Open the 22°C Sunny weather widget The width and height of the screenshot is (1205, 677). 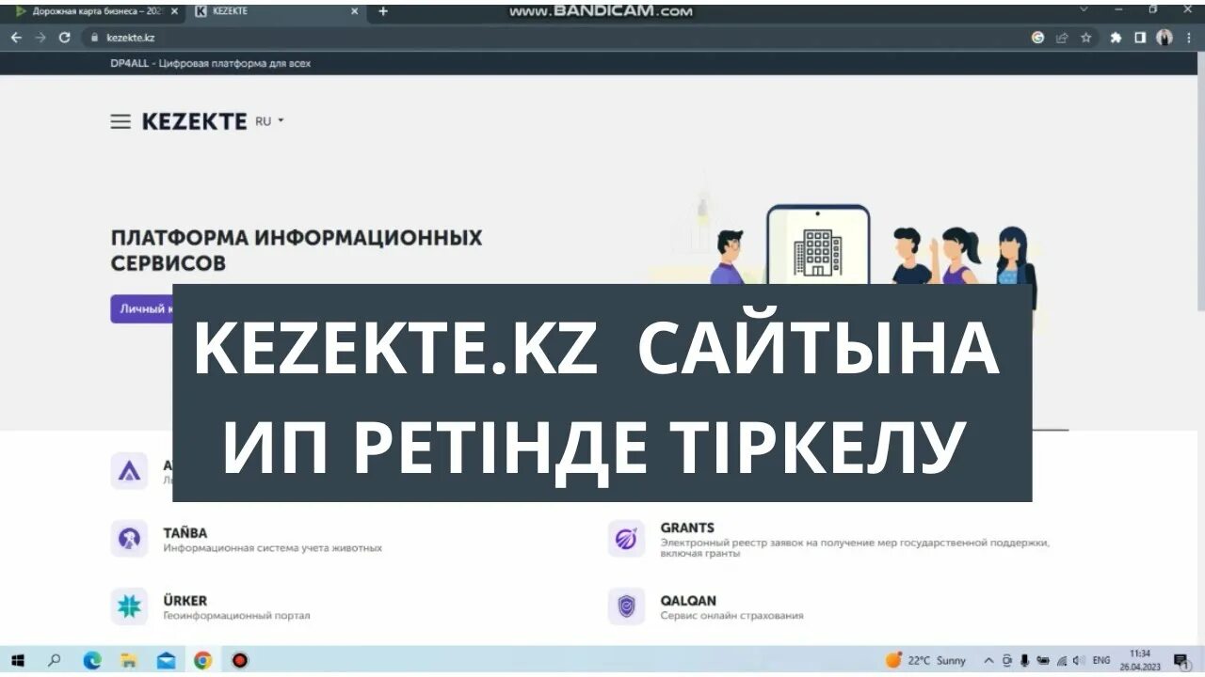click(x=925, y=660)
